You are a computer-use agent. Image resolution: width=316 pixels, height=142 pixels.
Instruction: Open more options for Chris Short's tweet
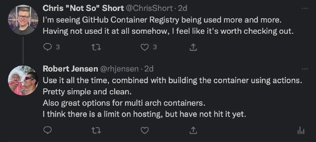(x=305, y=8)
